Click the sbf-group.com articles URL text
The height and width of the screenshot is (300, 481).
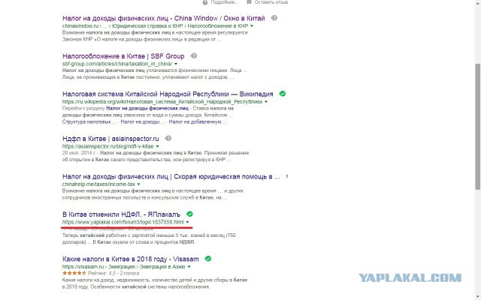coord(117,64)
